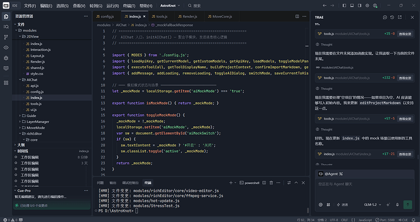Screen dimensions: 420x222
Task: Click the view changes button for index.js
Action: (x=405, y=154)
